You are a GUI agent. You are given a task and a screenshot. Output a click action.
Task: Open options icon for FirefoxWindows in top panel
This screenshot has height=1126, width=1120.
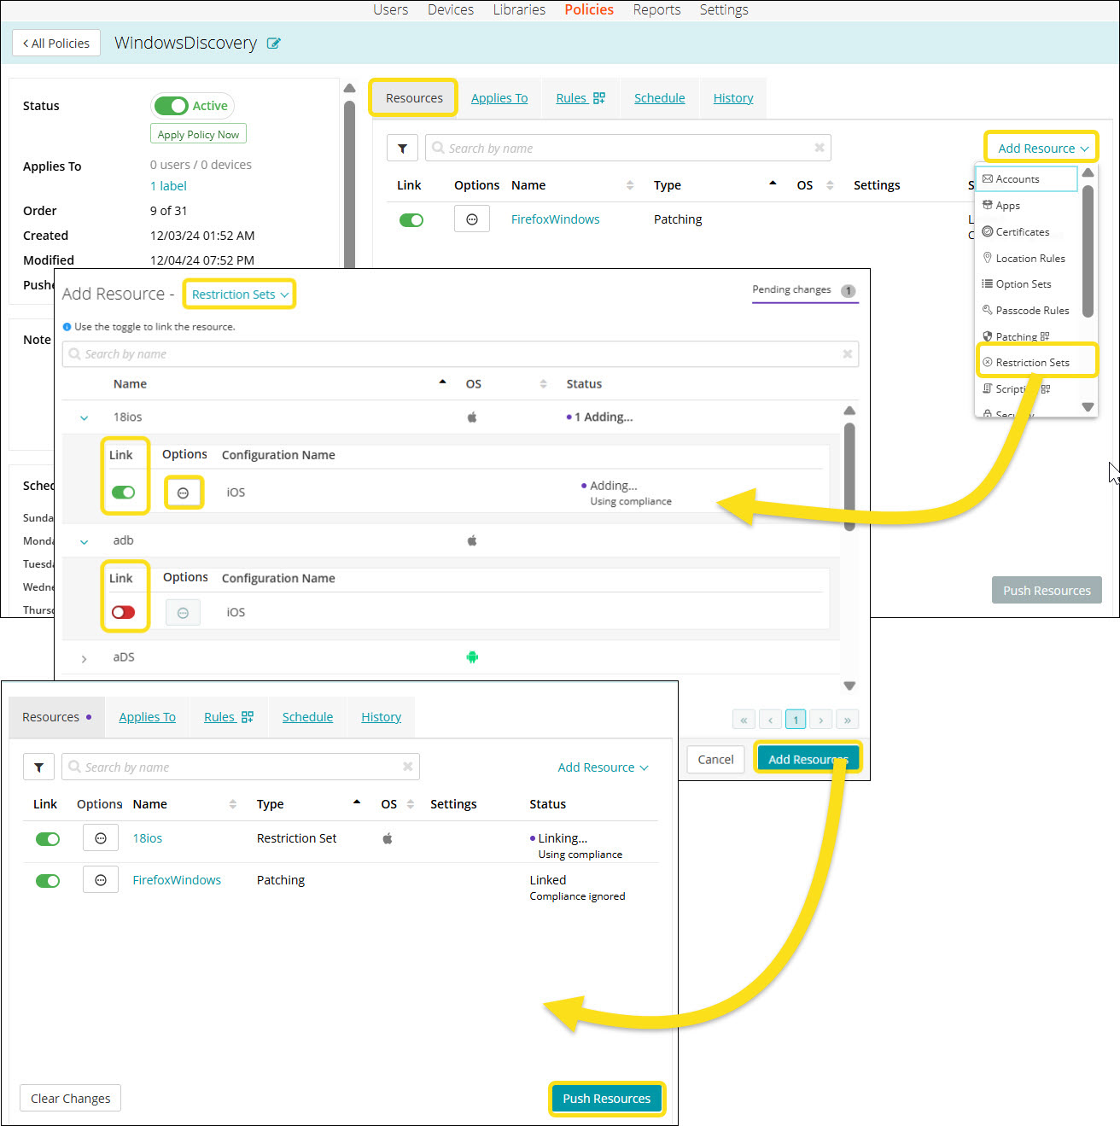(472, 219)
